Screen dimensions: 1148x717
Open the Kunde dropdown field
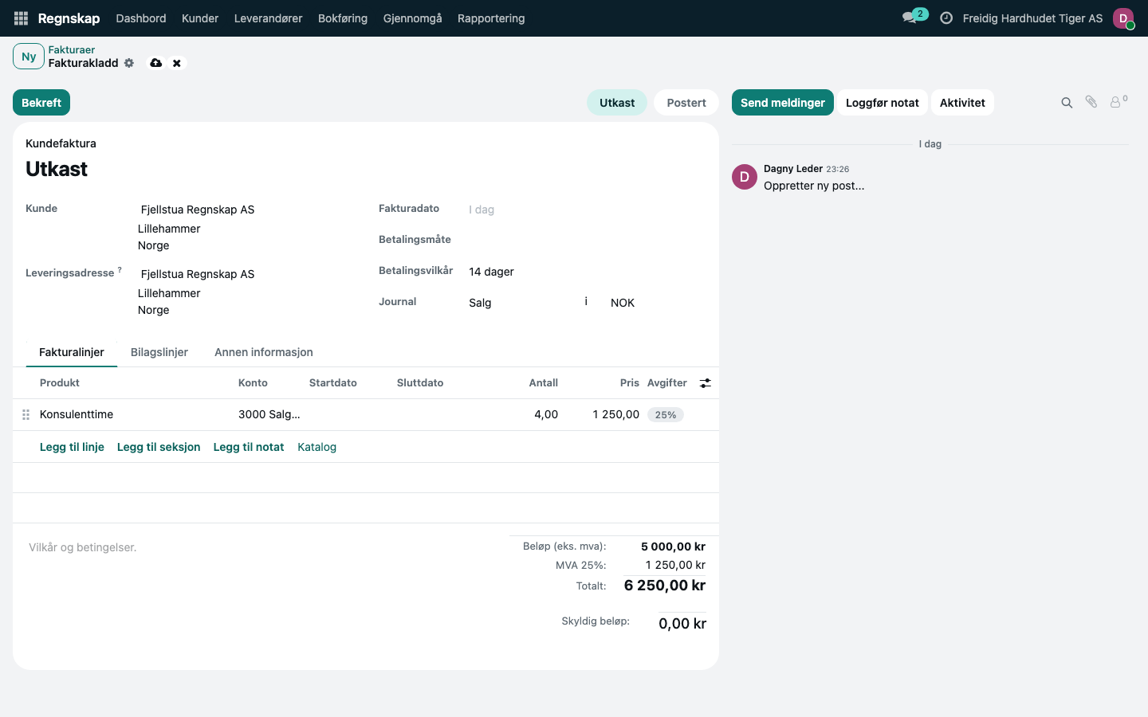(246, 210)
